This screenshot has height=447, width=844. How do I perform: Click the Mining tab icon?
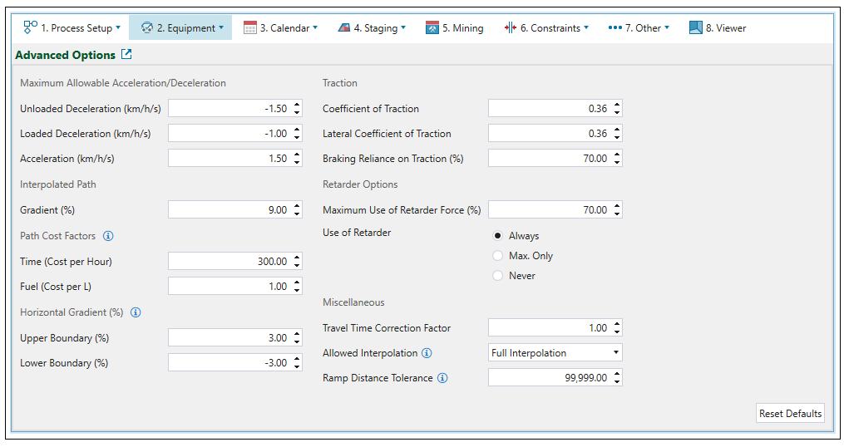pyautogui.click(x=432, y=27)
